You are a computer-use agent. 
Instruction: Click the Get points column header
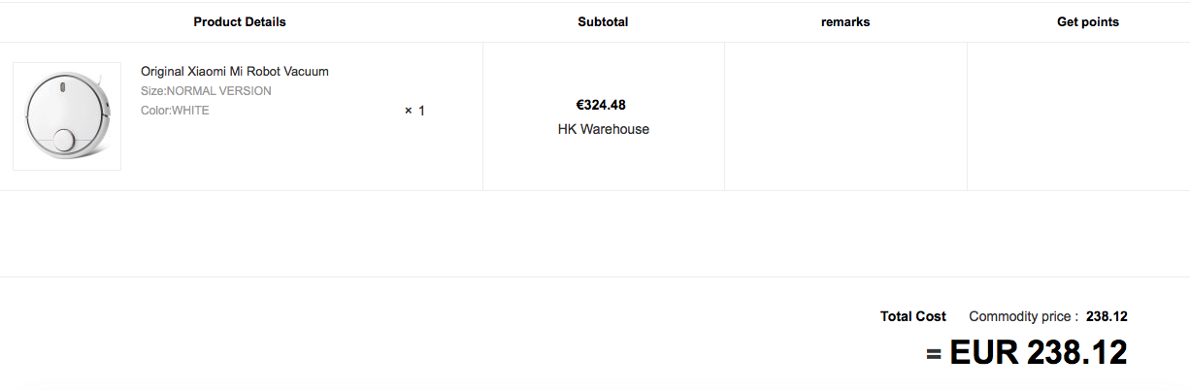click(1088, 21)
